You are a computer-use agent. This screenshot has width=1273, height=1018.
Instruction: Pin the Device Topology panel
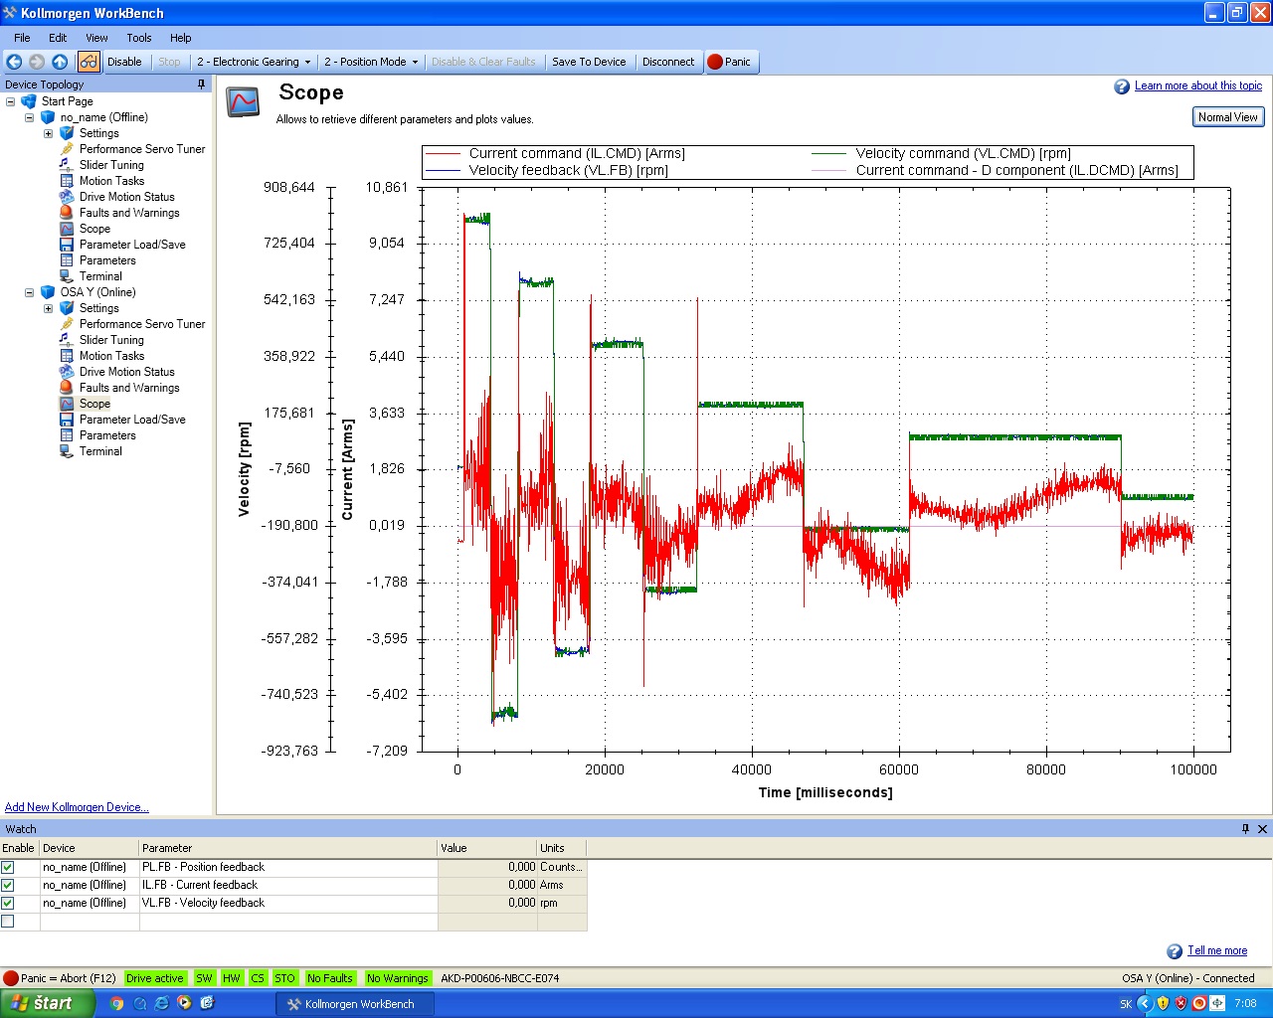pos(201,85)
